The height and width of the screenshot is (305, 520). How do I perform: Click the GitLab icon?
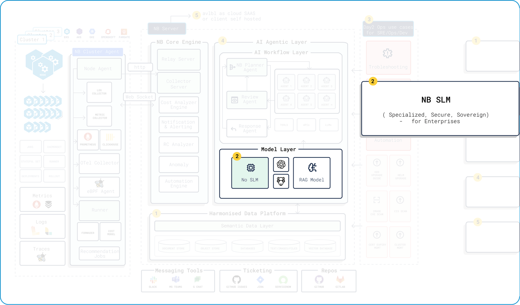(340, 280)
